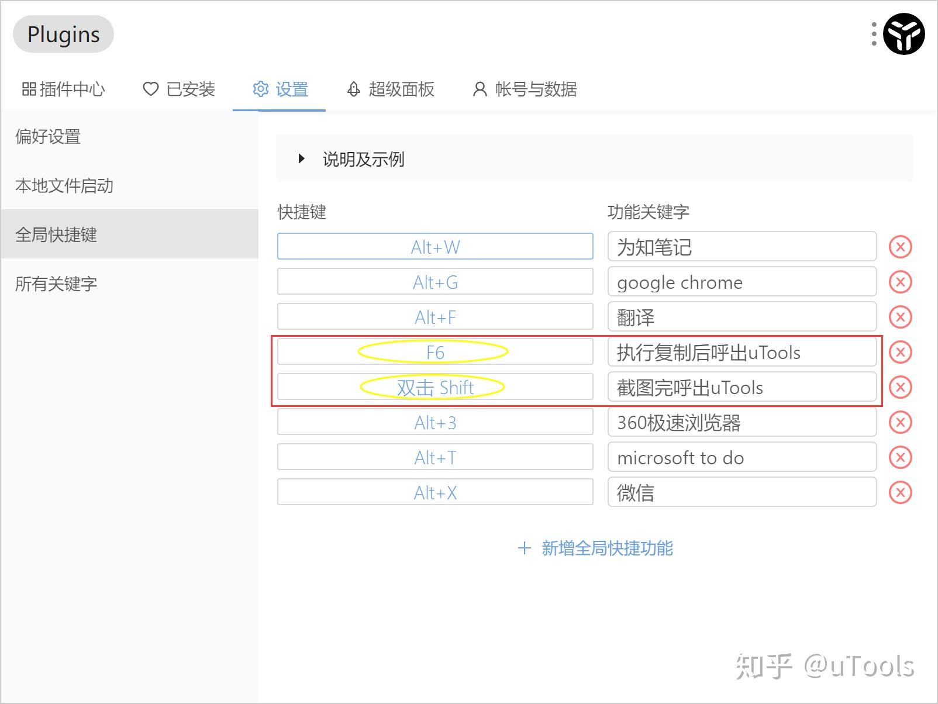938x704 pixels.
Task: Remove the 翻译 hotkey row
Action: [900, 317]
